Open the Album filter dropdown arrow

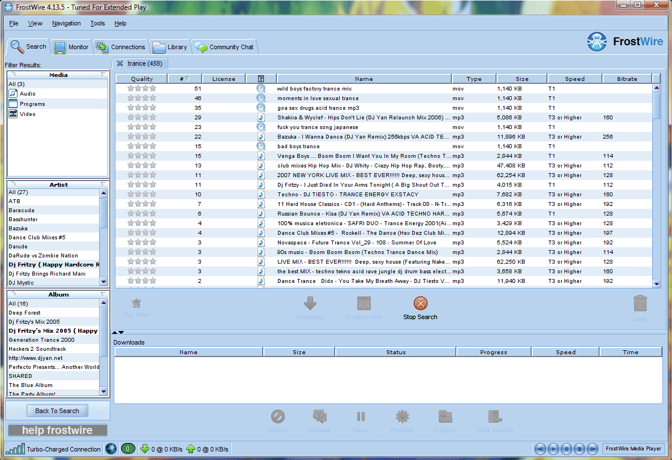click(x=103, y=294)
